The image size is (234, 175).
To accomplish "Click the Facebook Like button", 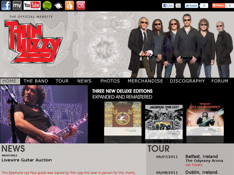I will click(168, 6).
